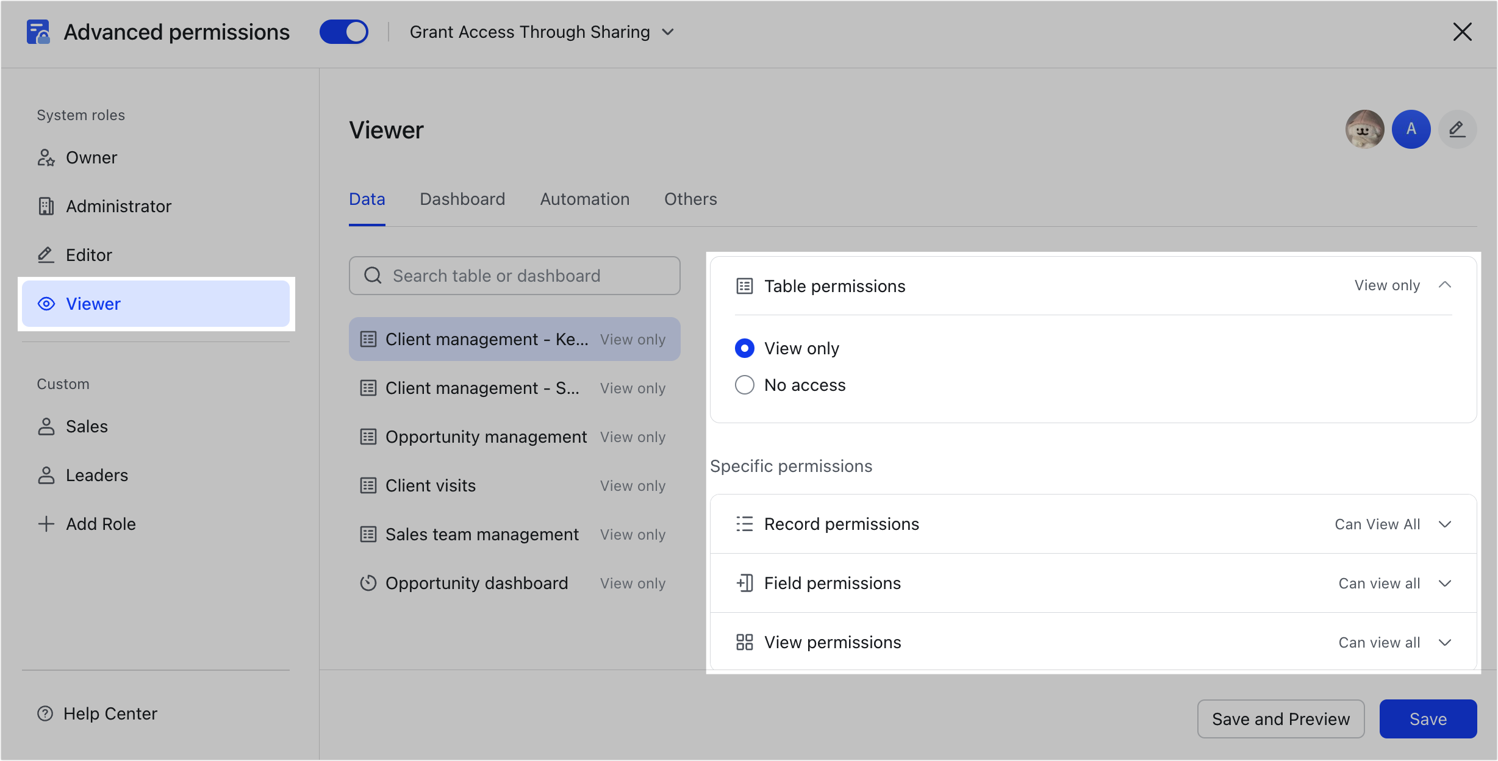The image size is (1498, 761).
Task: Select the No access radio button
Action: [744, 385]
